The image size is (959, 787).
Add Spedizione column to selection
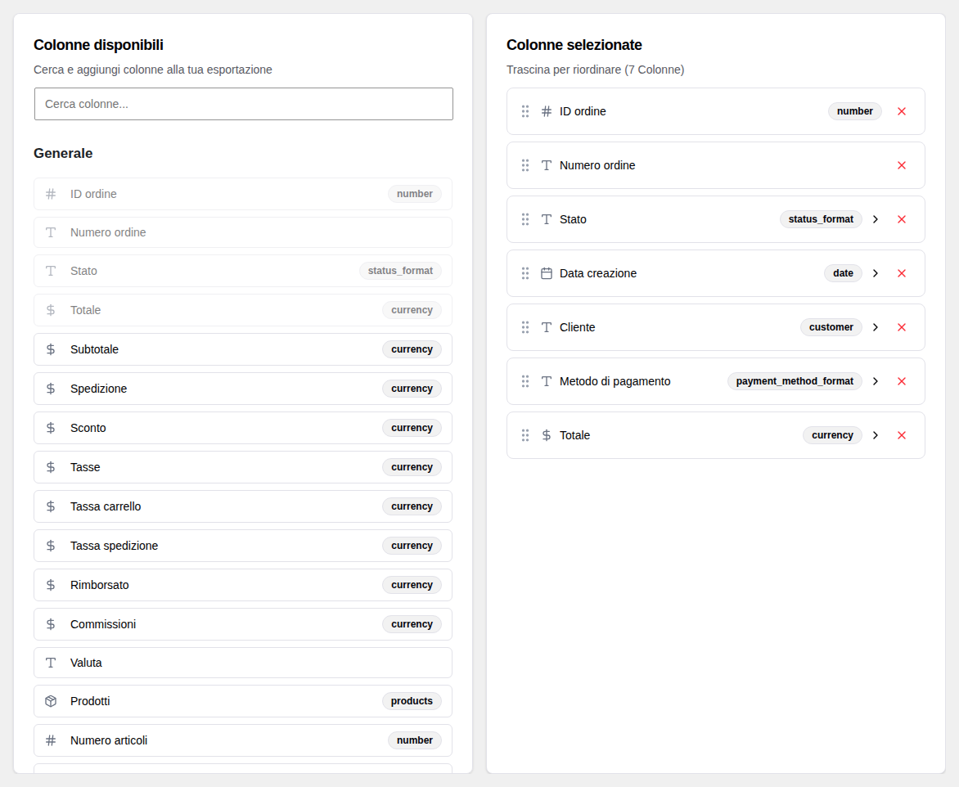click(243, 389)
